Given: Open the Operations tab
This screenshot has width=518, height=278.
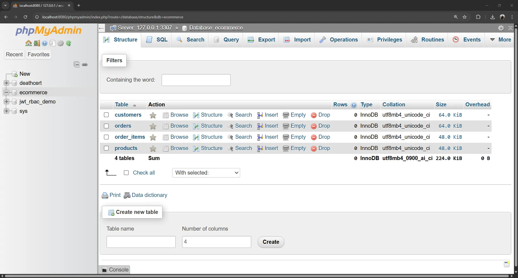Looking at the screenshot, I should coord(343,40).
